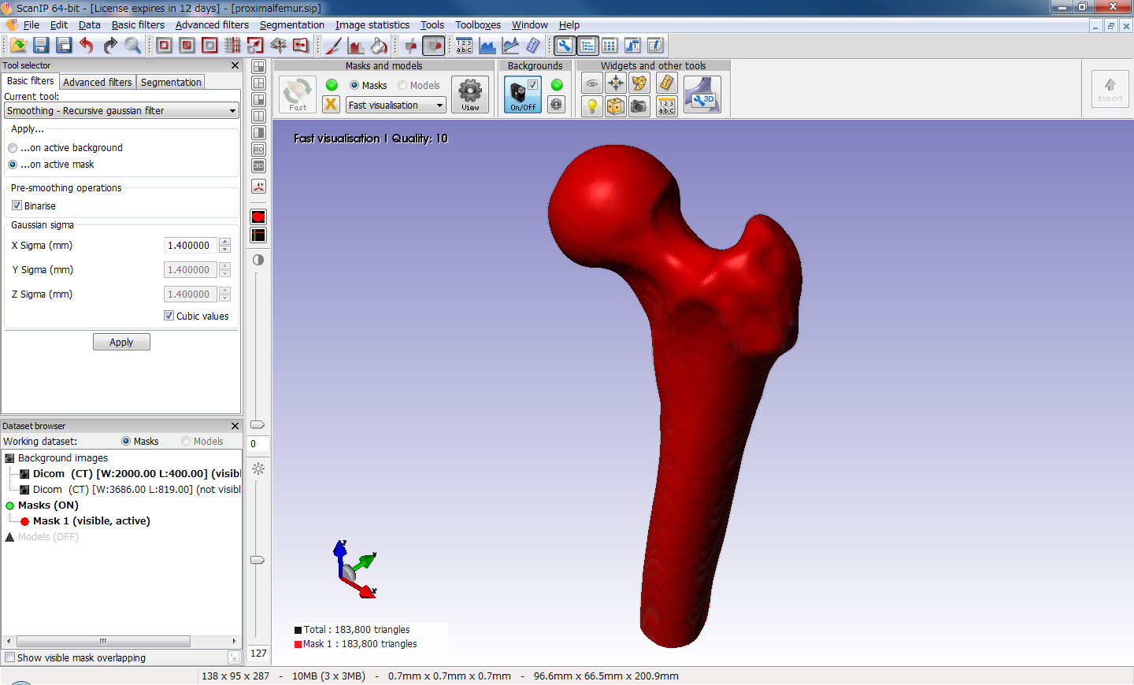Enable Show visible mask overlapping checkbox
This screenshot has height=685, width=1134.
(10, 657)
